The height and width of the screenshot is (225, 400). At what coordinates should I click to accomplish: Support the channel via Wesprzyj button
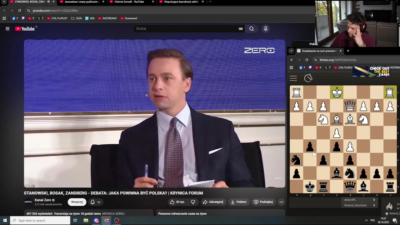pos(77,202)
